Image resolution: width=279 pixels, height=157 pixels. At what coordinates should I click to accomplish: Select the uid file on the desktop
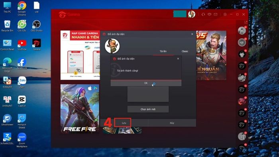pyautogui.click(x=37, y=7)
